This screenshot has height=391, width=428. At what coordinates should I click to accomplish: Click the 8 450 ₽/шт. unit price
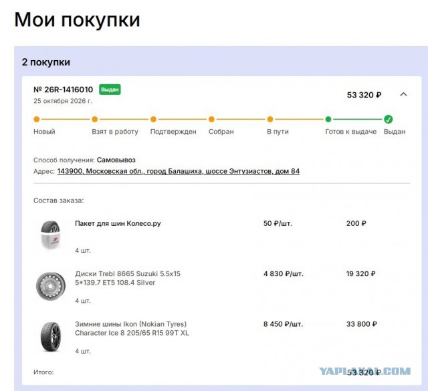tap(283, 324)
